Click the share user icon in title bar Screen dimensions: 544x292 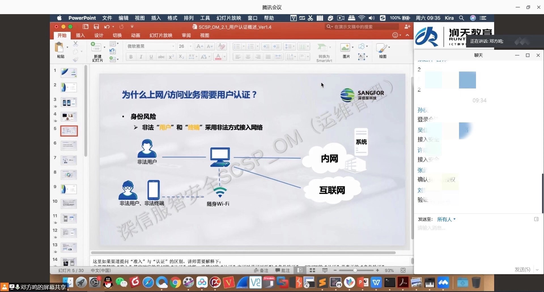point(407,27)
